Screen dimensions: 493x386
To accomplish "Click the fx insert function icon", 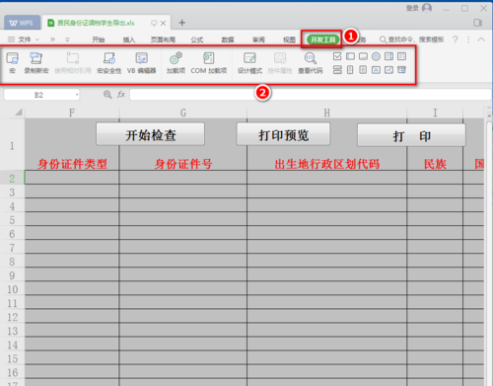I will [121, 95].
